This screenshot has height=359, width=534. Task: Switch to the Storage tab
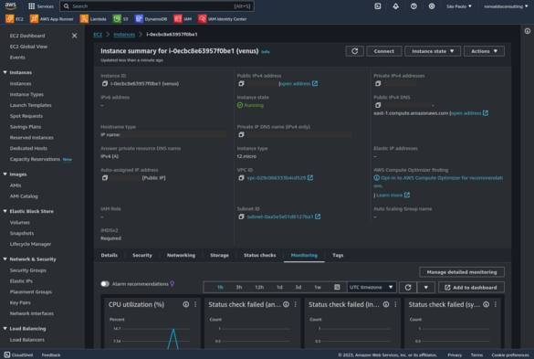pyautogui.click(x=219, y=255)
